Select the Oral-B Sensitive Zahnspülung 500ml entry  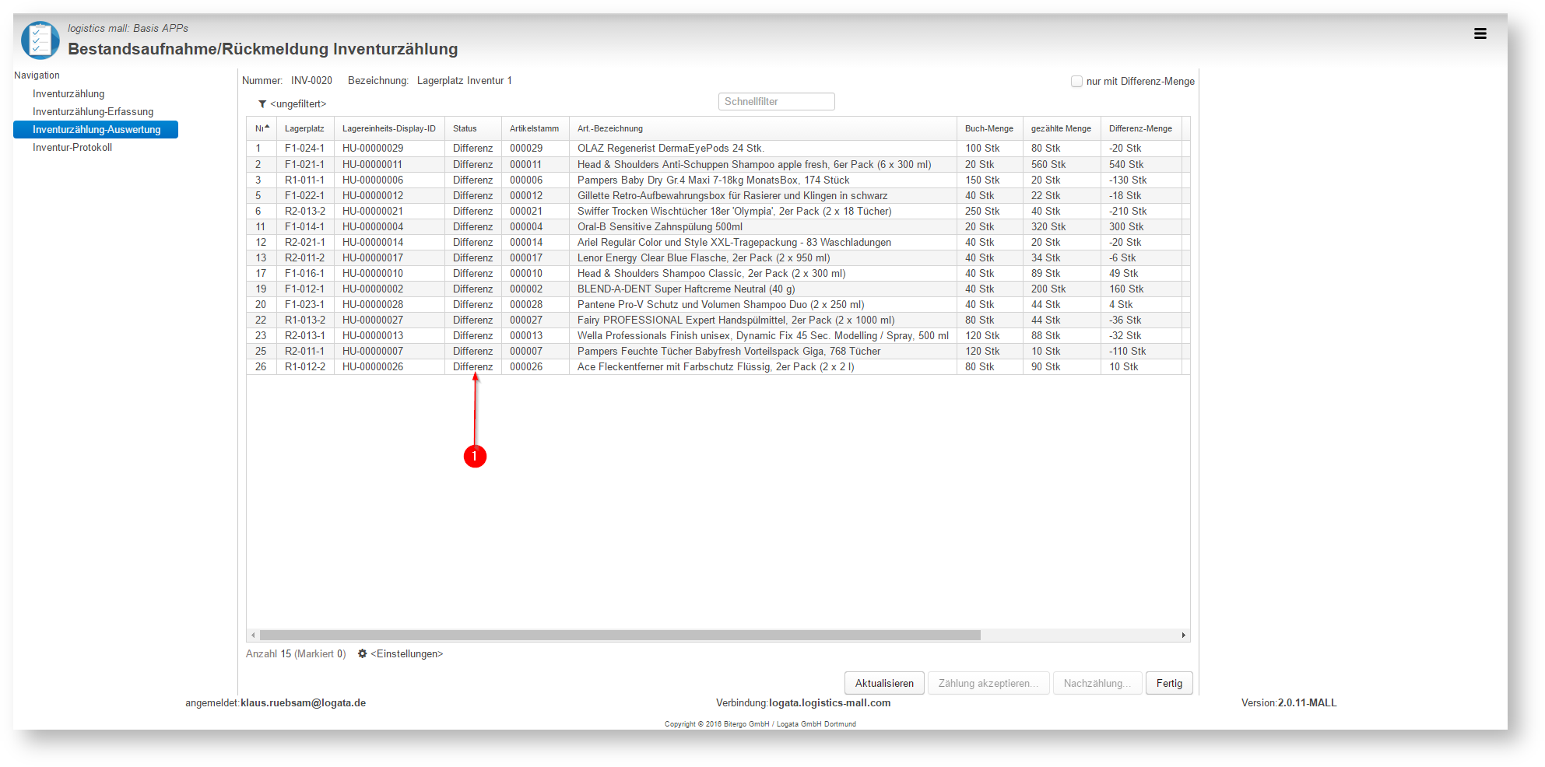[660, 227]
